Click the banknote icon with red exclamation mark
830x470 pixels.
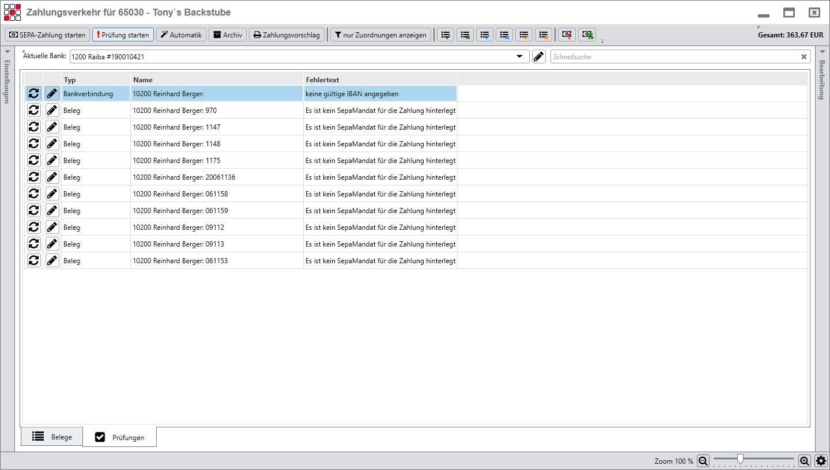click(x=567, y=35)
